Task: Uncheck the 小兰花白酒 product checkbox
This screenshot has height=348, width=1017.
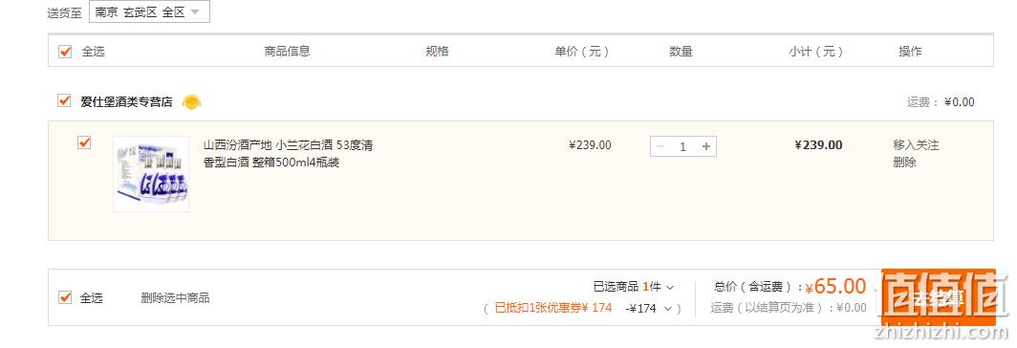Action: [84, 142]
